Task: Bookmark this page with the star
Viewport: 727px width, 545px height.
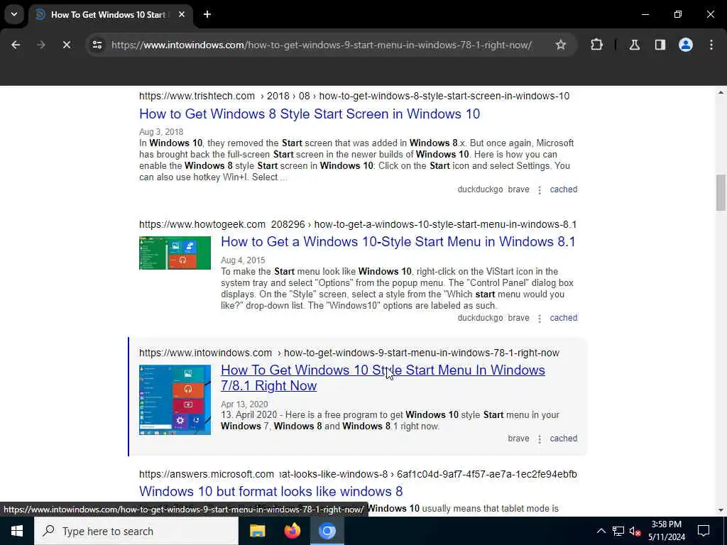Action: pos(561,45)
